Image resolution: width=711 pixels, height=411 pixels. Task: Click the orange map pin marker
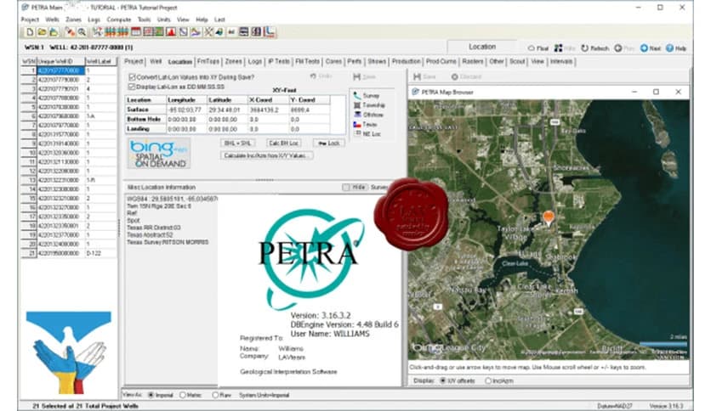(x=549, y=218)
